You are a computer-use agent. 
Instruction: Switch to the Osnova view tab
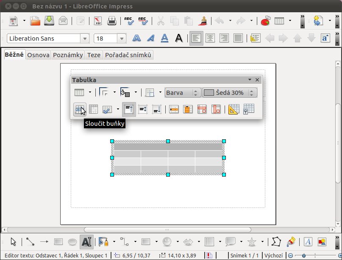pos(38,55)
